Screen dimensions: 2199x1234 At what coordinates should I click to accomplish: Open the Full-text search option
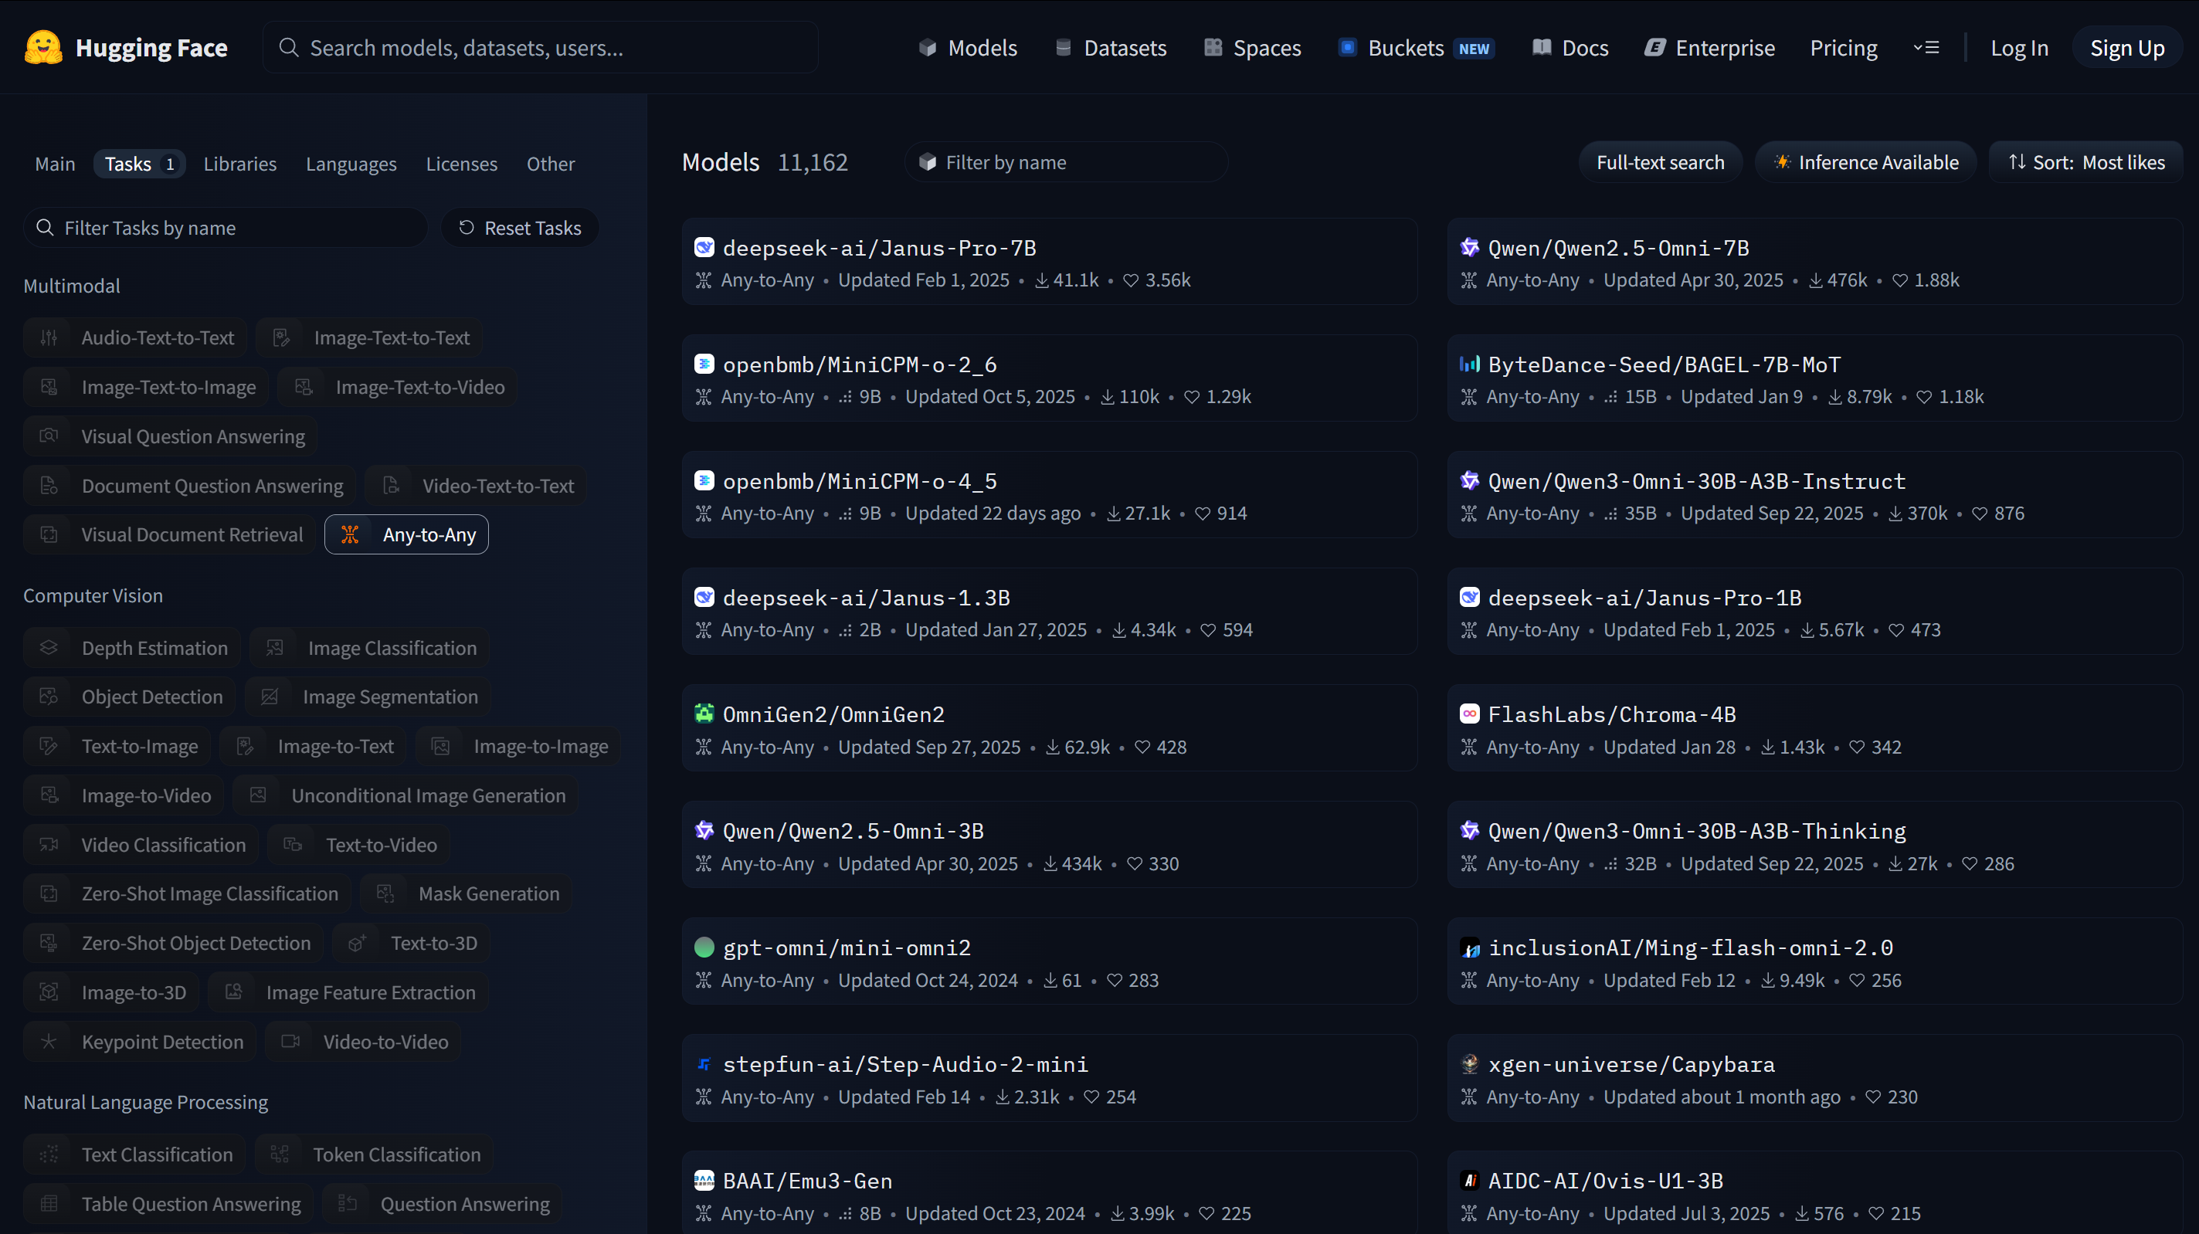click(x=1660, y=162)
